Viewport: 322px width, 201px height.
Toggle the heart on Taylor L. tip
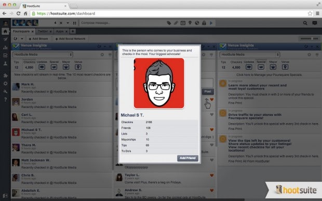point(212,176)
